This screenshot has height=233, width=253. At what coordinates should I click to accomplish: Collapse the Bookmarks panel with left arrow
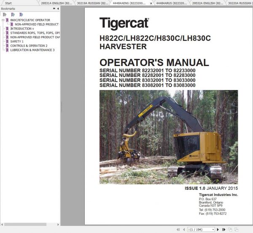[58, 8]
